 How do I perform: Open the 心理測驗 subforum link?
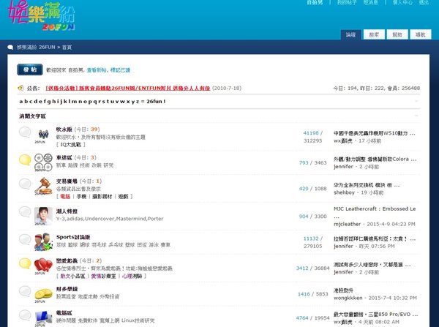coord(132,276)
